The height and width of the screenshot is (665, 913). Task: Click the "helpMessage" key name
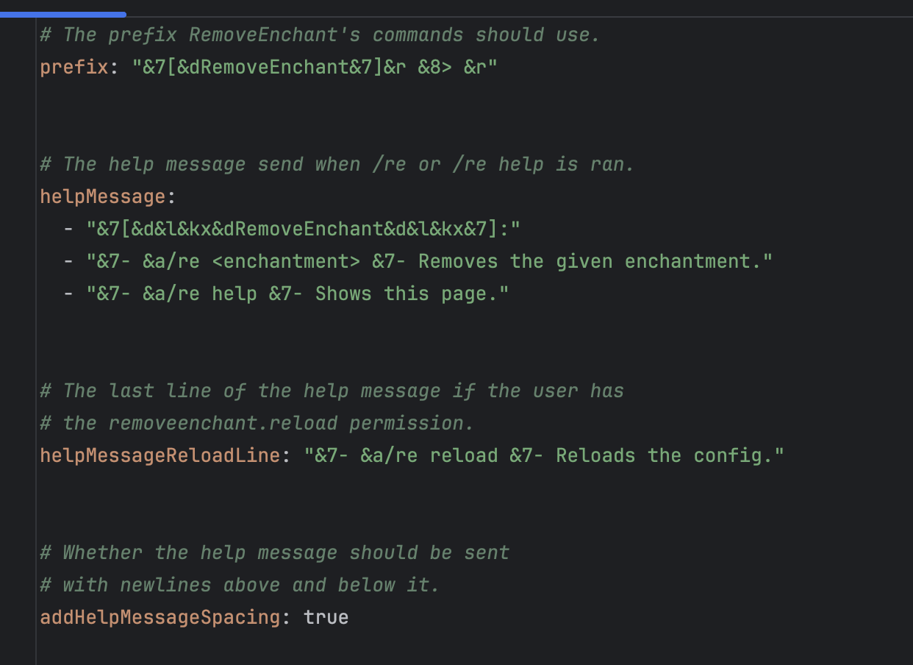(102, 196)
